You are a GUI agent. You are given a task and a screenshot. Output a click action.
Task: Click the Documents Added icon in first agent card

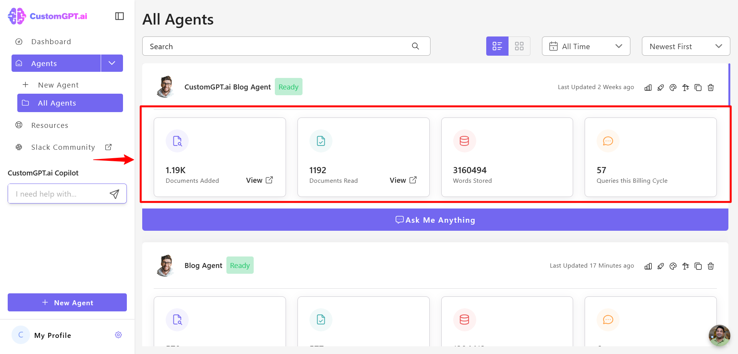[177, 141]
